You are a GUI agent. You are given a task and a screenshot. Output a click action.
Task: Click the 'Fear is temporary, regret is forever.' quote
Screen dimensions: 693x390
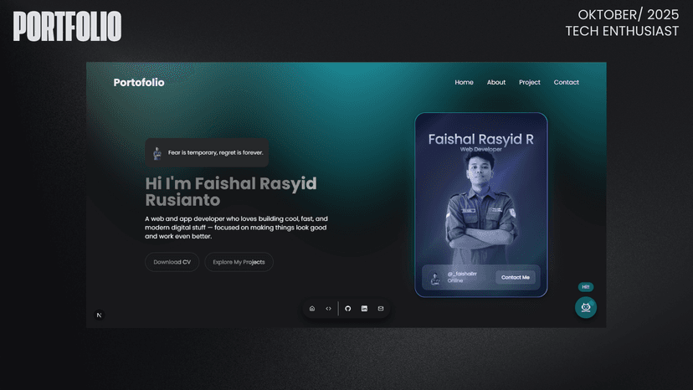point(216,152)
